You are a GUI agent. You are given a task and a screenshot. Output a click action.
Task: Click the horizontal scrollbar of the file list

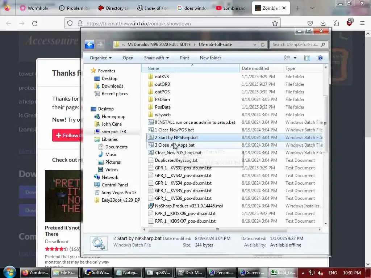click(217, 229)
